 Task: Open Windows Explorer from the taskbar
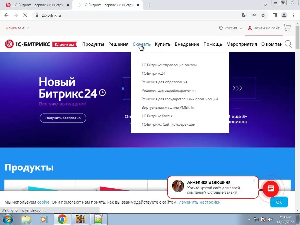[26, 219]
